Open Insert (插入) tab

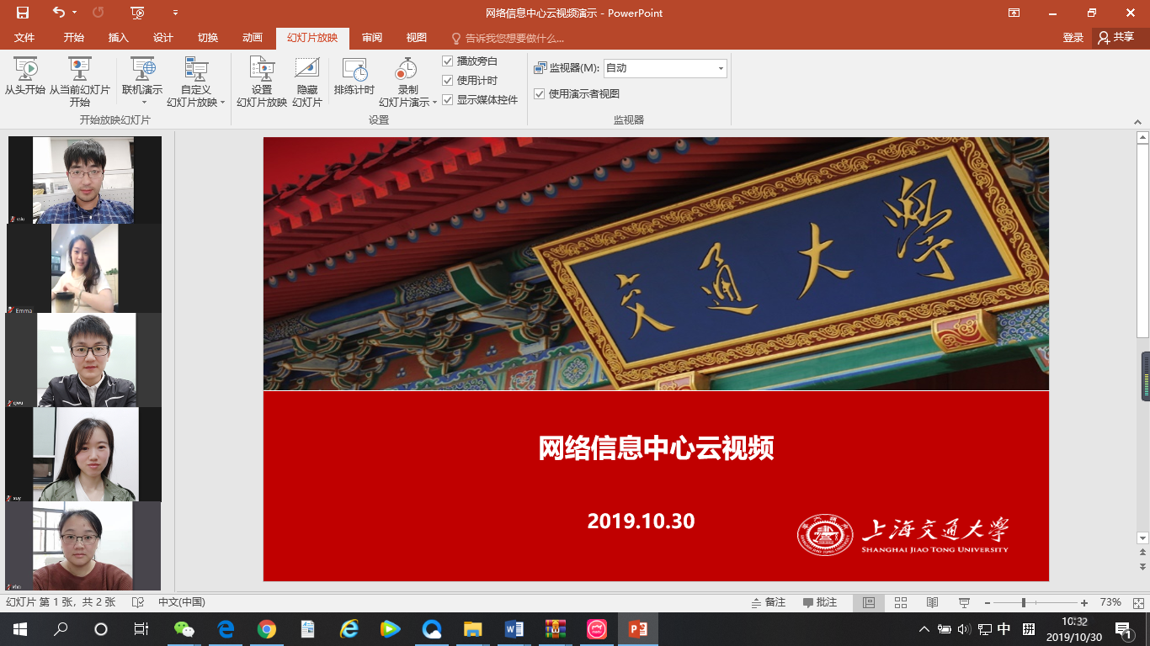tap(119, 38)
